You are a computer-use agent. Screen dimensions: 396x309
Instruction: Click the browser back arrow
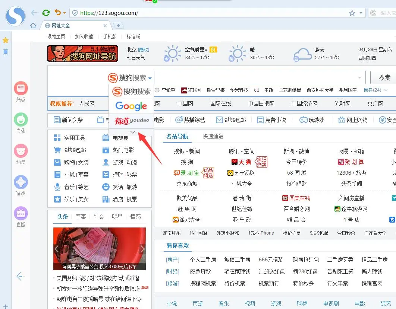pyautogui.click(x=34, y=13)
